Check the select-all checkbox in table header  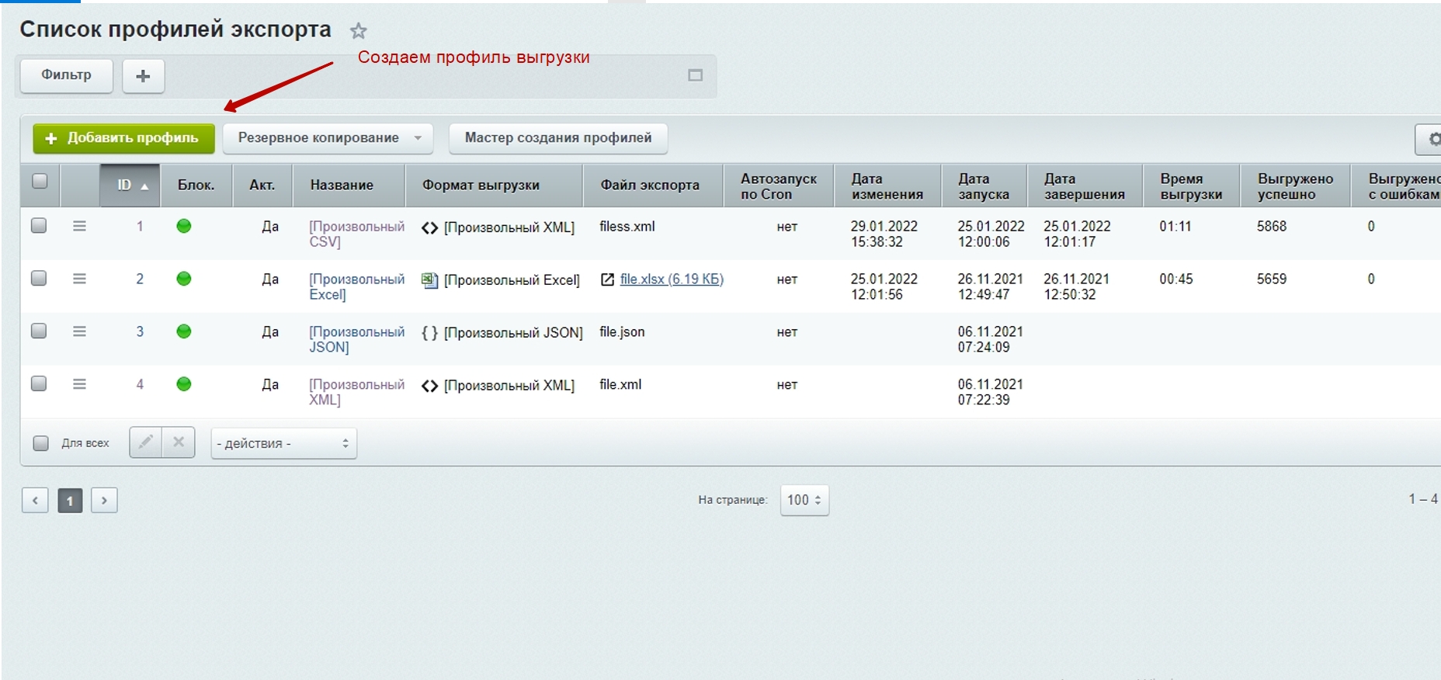click(x=40, y=182)
